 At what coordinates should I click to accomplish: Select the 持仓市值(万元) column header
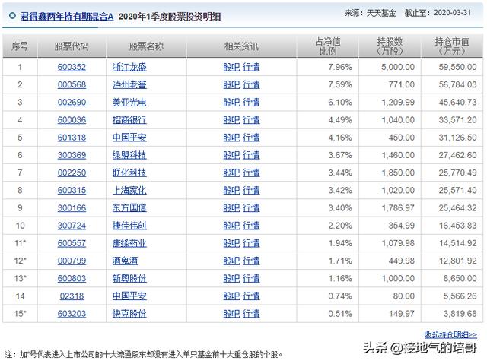(x=452, y=46)
